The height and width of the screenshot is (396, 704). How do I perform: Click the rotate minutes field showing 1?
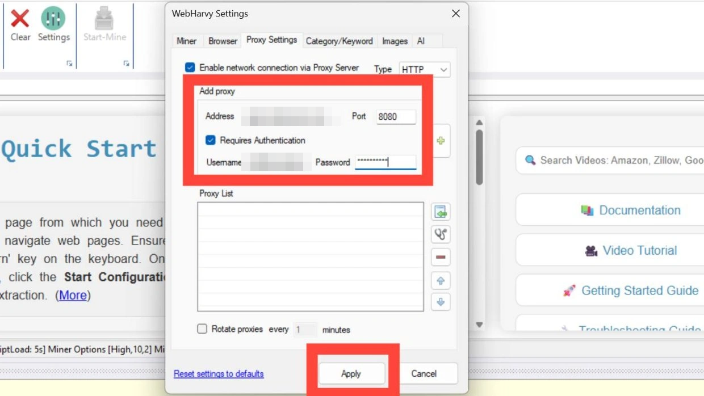305,329
